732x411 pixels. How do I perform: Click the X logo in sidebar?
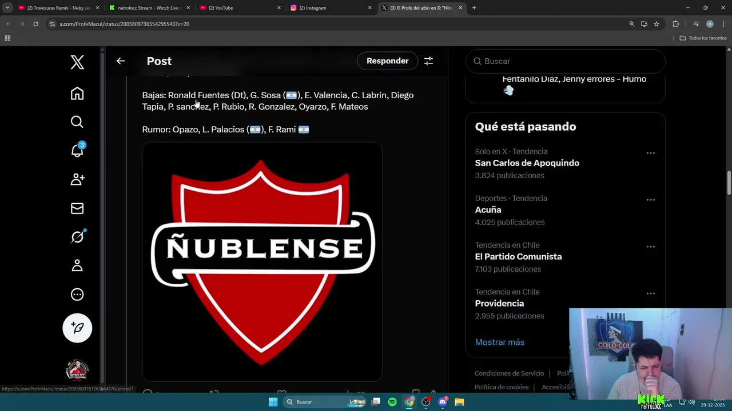(x=77, y=62)
